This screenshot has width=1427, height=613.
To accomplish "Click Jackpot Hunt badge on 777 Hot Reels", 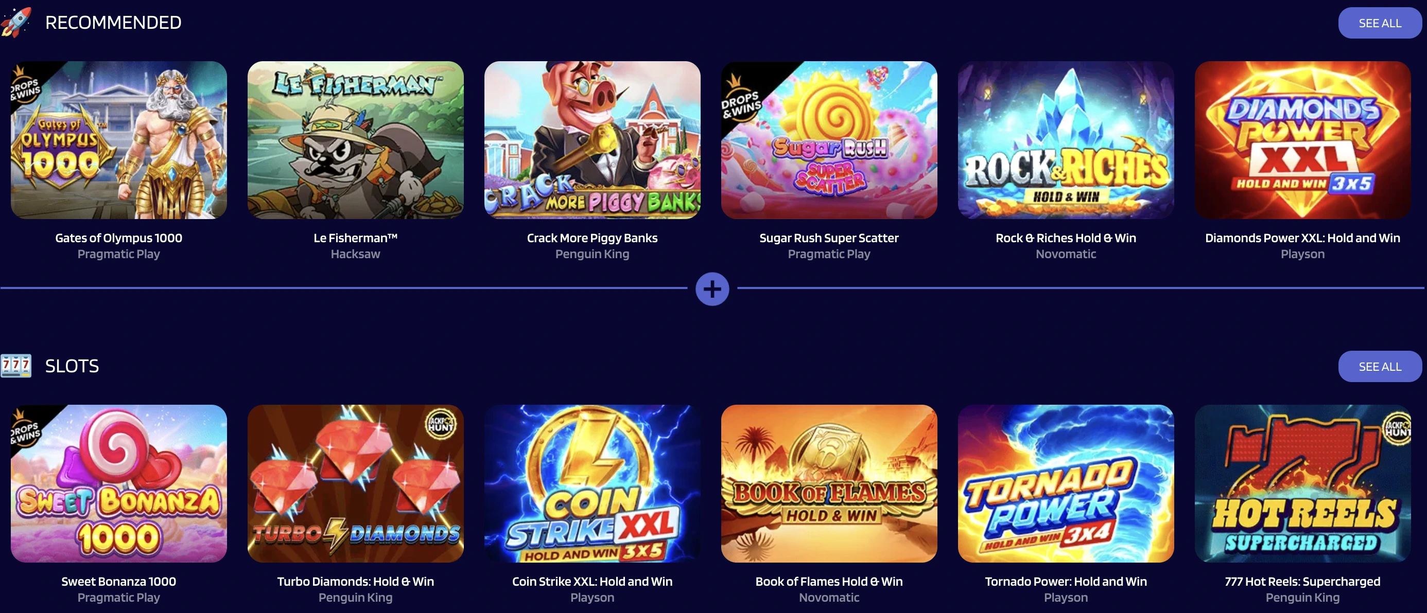I will 1397,428.
